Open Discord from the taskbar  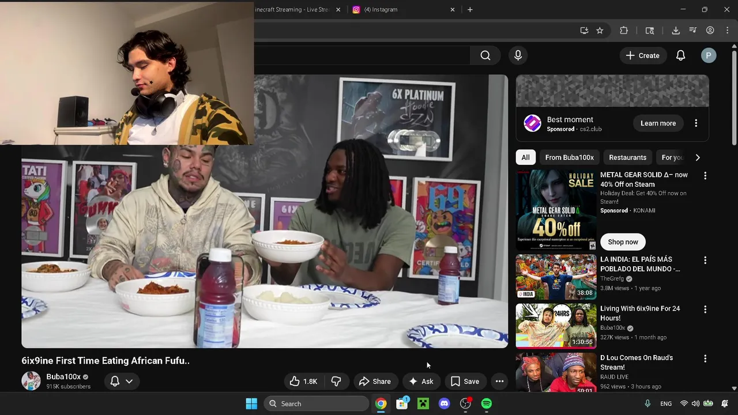tap(444, 403)
